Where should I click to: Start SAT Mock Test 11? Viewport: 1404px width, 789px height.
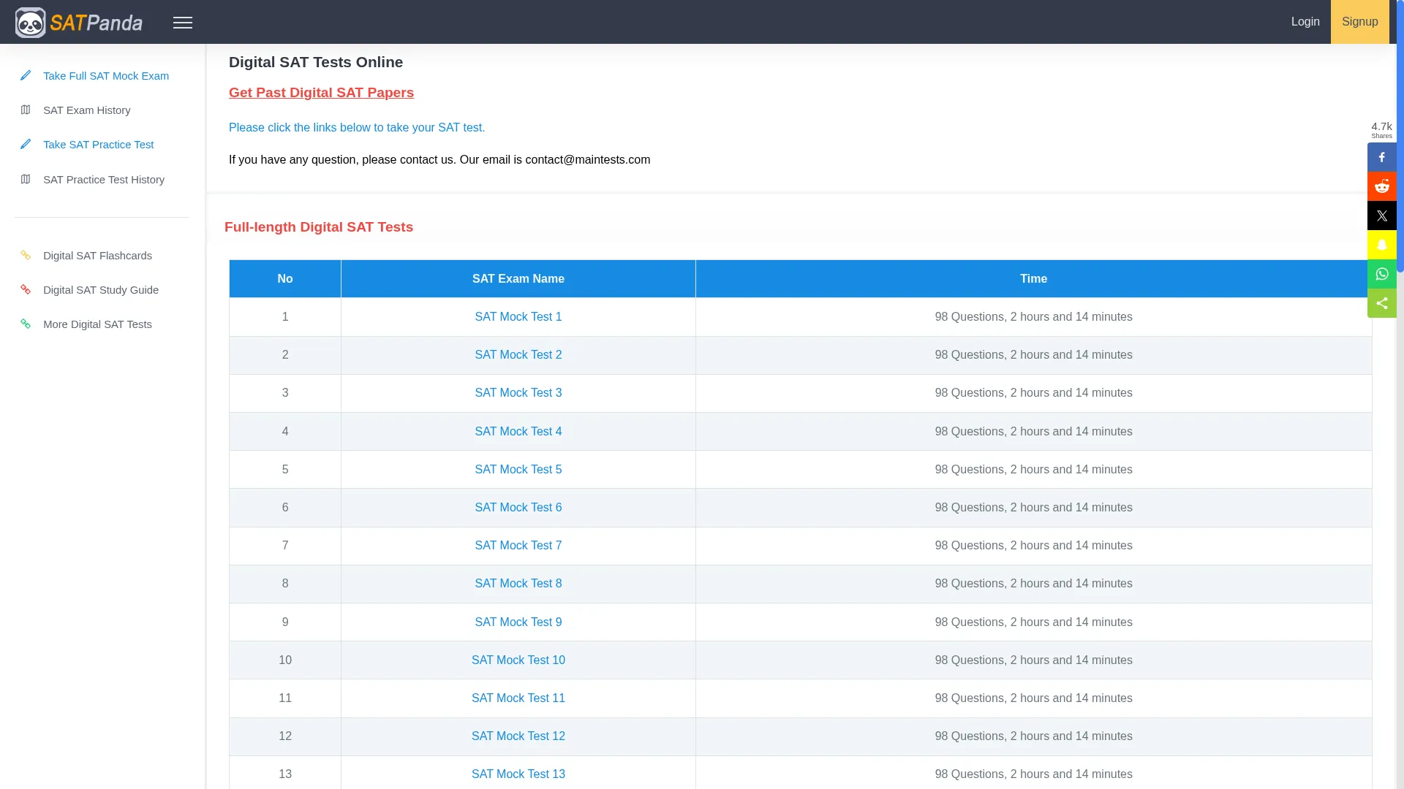click(x=518, y=698)
